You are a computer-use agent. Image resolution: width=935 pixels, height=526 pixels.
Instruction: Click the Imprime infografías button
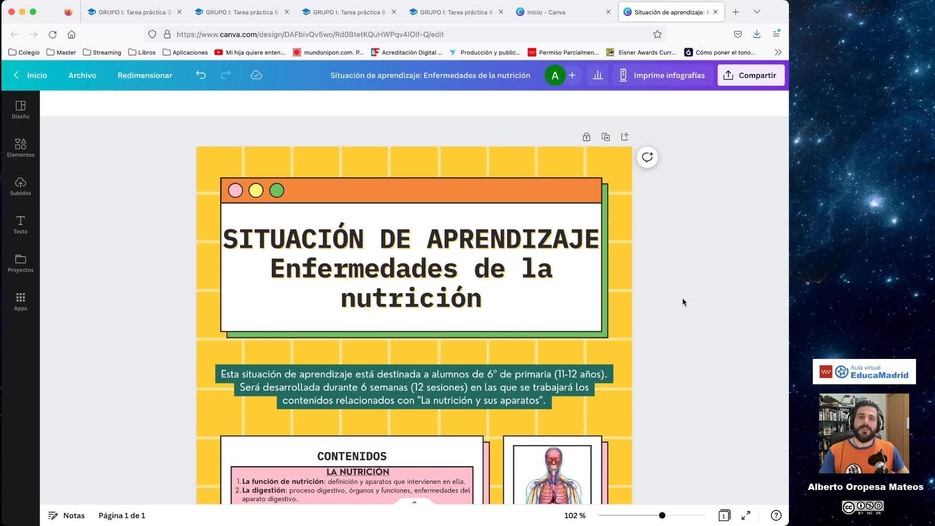tap(661, 75)
